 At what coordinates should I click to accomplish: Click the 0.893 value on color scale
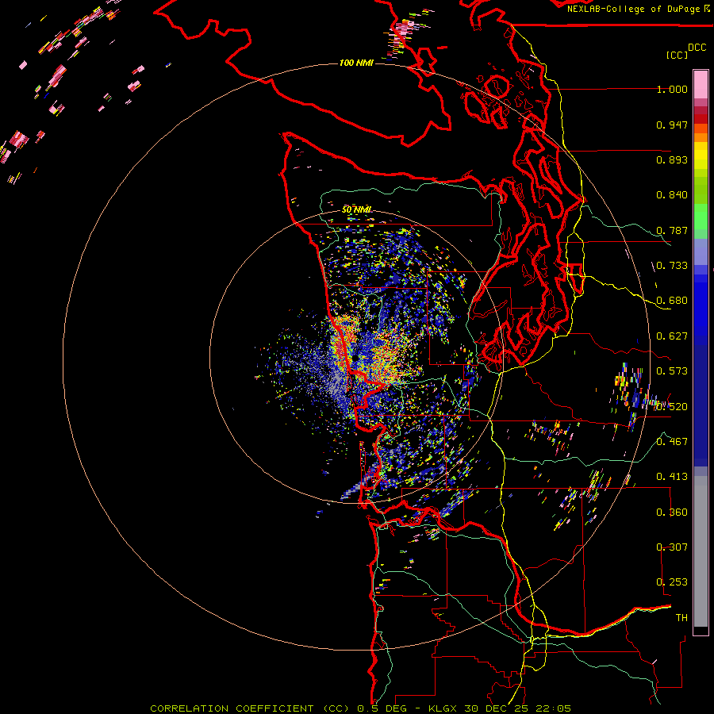tap(672, 159)
